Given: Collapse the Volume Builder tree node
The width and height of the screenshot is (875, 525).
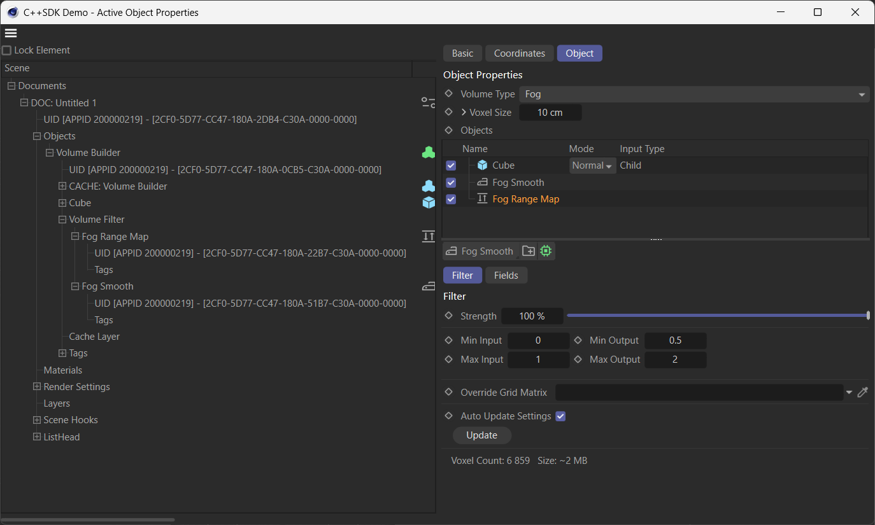Looking at the screenshot, I should pyautogui.click(x=49, y=153).
